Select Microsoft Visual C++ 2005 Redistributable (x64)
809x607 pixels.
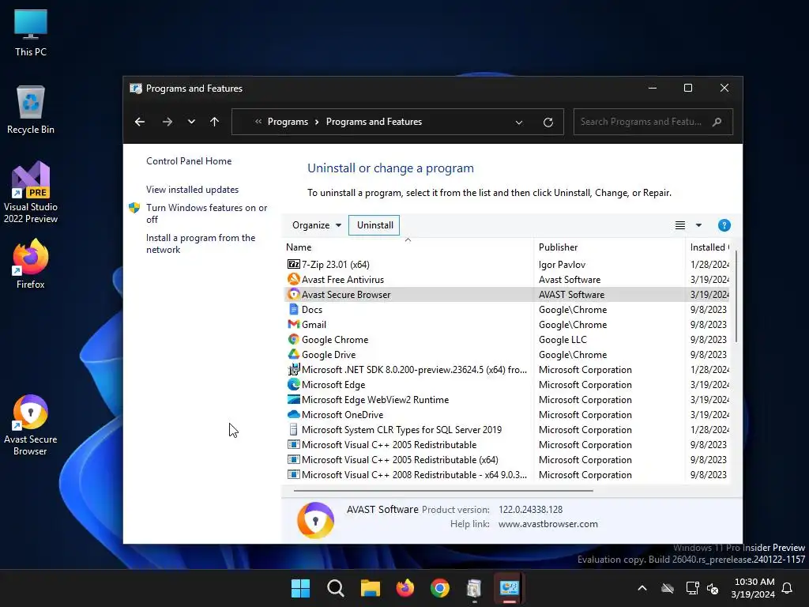coord(508,459)
